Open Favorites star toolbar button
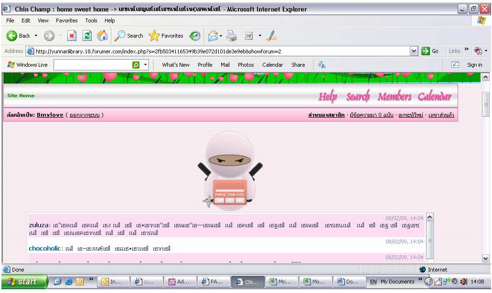This screenshot has width=492, height=293. pos(166,36)
